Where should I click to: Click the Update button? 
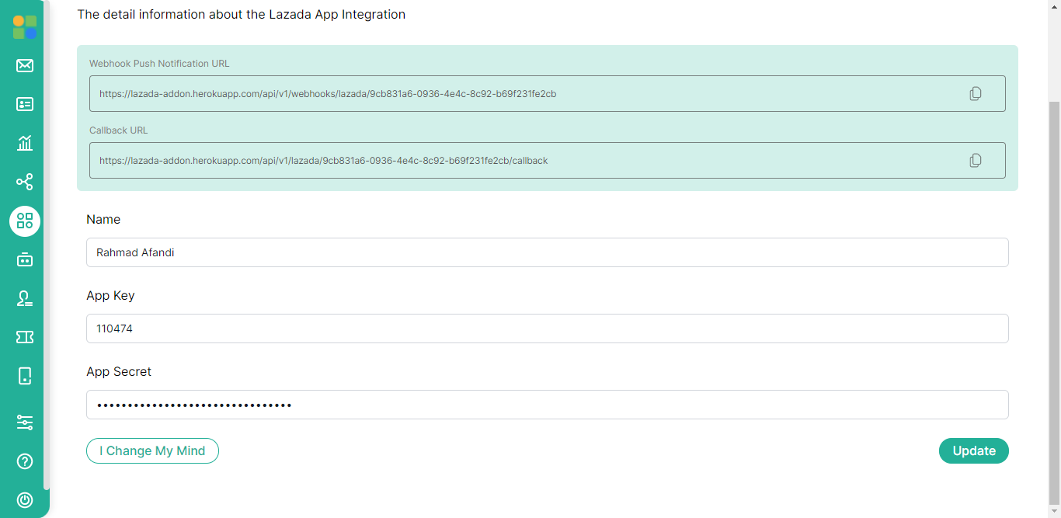974,451
